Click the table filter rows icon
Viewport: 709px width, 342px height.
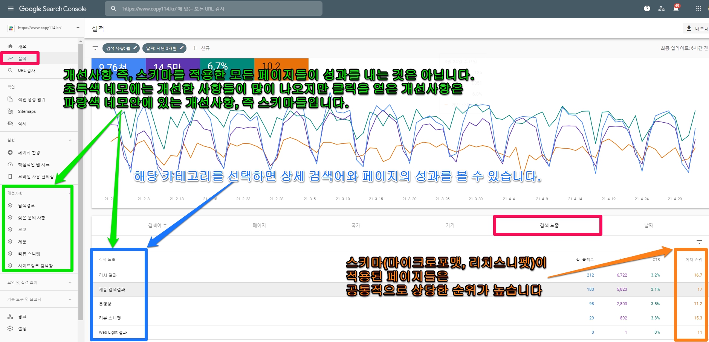(699, 242)
